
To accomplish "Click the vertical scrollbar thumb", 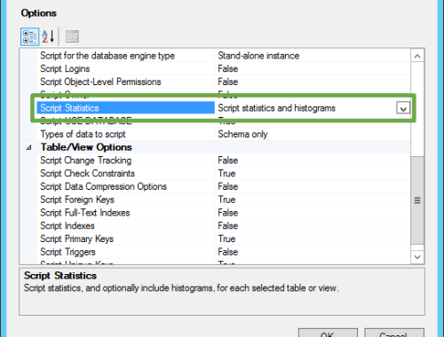I will pyautogui.click(x=417, y=200).
